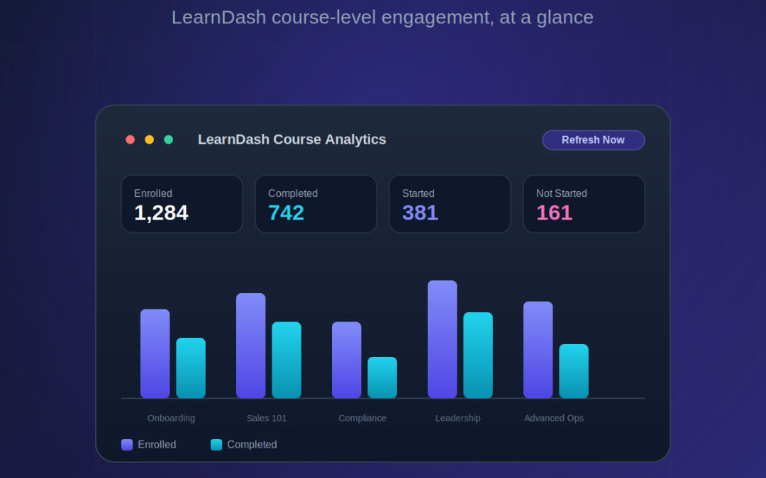Click the Leadership axis label
Image resolution: width=766 pixels, height=478 pixels.
(x=457, y=418)
